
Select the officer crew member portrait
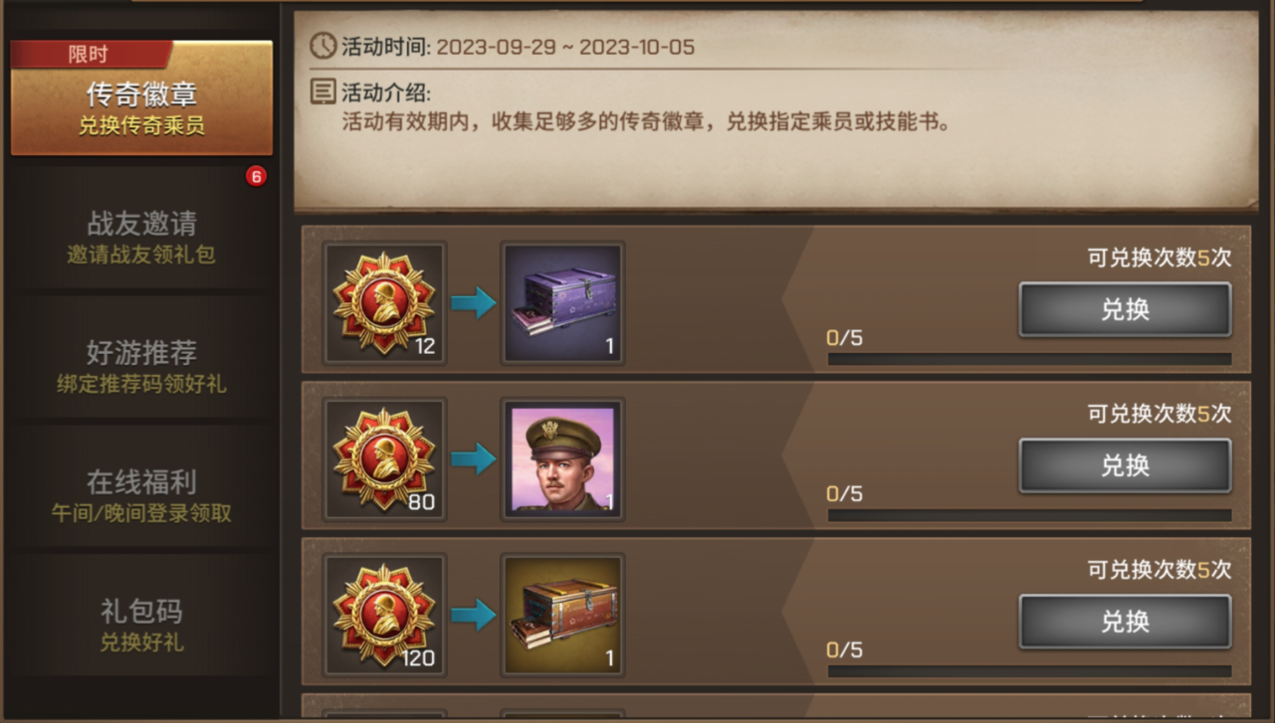(562, 458)
